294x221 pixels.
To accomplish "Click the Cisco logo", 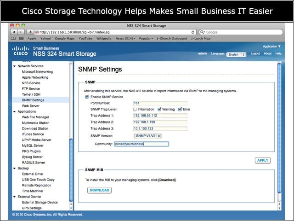I will (21, 51).
